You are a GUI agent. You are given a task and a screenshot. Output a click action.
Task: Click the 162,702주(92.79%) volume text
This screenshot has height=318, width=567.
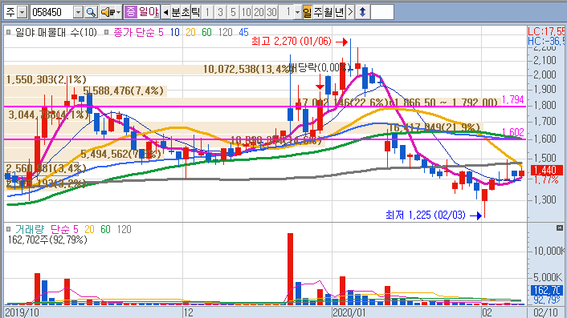coord(47,240)
